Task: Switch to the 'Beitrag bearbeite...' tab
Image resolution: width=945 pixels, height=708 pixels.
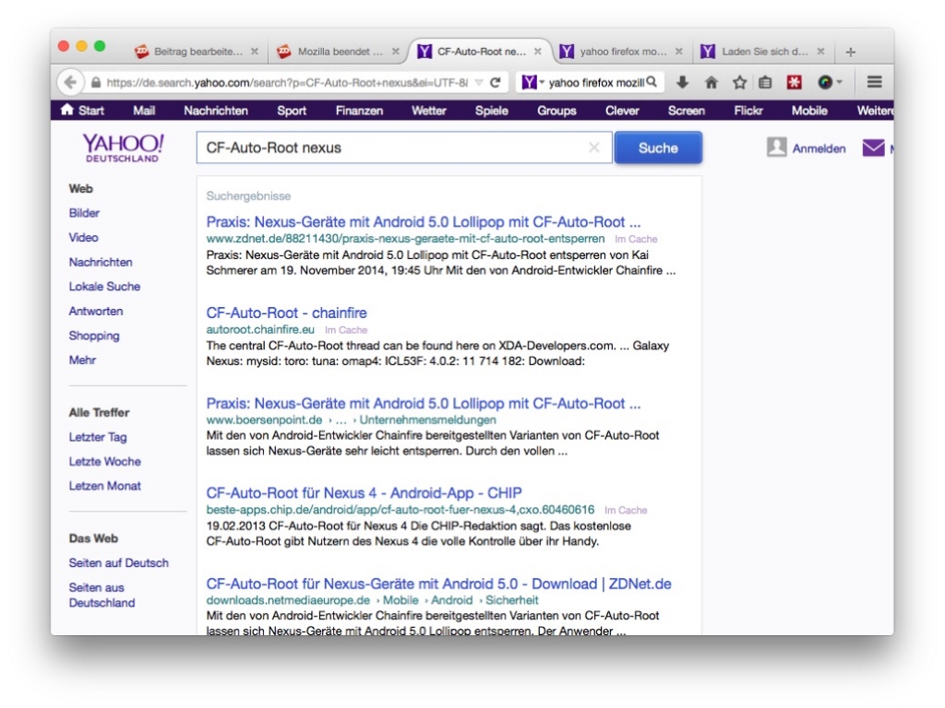Action: point(196,52)
